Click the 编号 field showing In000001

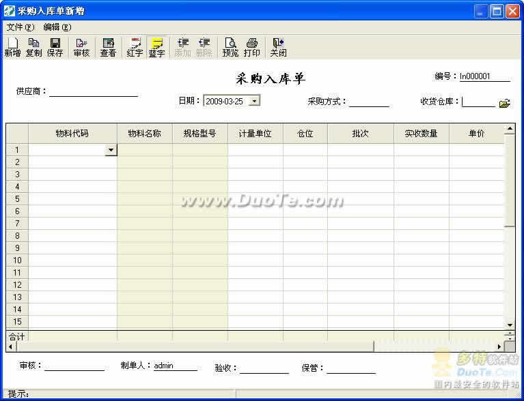[x=485, y=76]
